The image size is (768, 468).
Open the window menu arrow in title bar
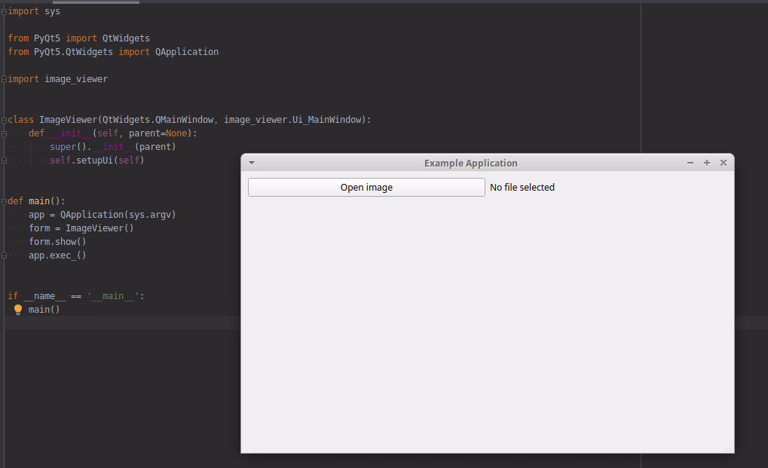click(x=252, y=163)
